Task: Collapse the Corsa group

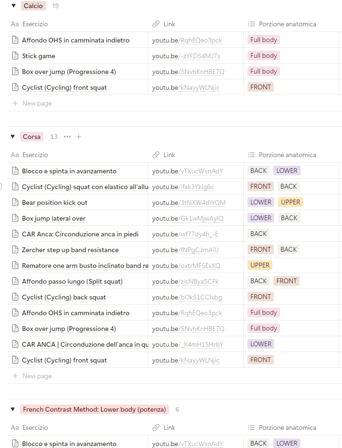Action: (x=12, y=137)
